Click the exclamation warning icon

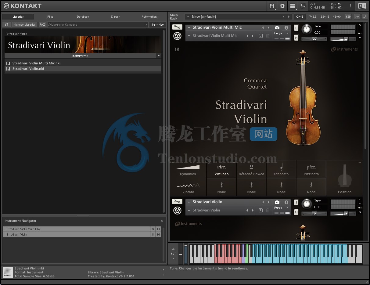[x=350, y=6]
